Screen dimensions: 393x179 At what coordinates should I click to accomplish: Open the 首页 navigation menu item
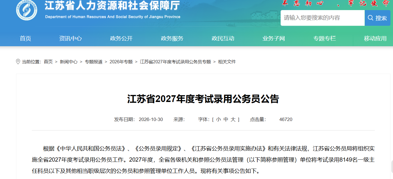pos(25,39)
